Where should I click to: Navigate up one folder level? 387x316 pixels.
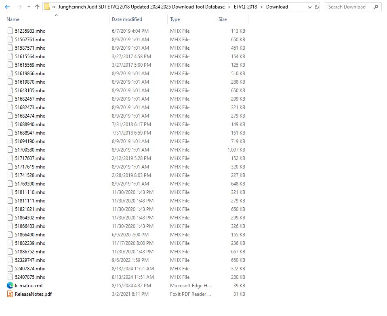(x=37, y=6)
